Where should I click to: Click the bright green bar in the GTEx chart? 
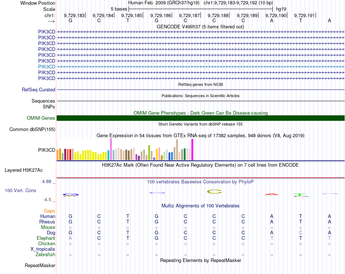(149, 152)
